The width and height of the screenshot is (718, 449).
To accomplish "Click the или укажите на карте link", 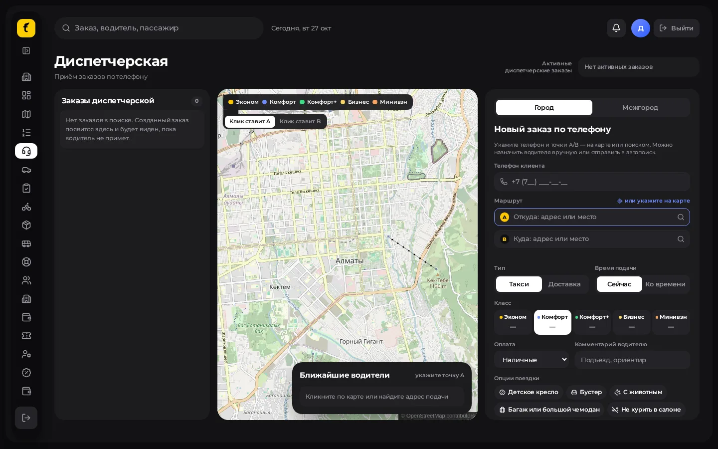I will (654, 201).
